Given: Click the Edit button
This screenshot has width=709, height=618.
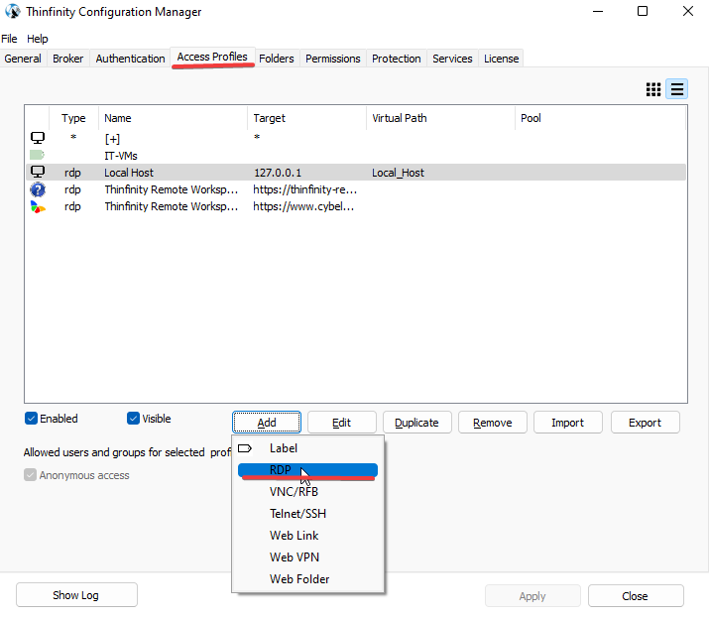Looking at the screenshot, I should coord(342,423).
